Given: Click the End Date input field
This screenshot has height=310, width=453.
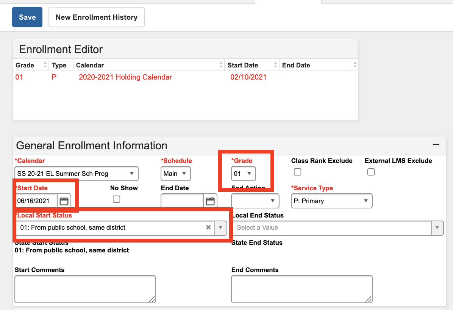Looking at the screenshot, I should coord(182,201).
